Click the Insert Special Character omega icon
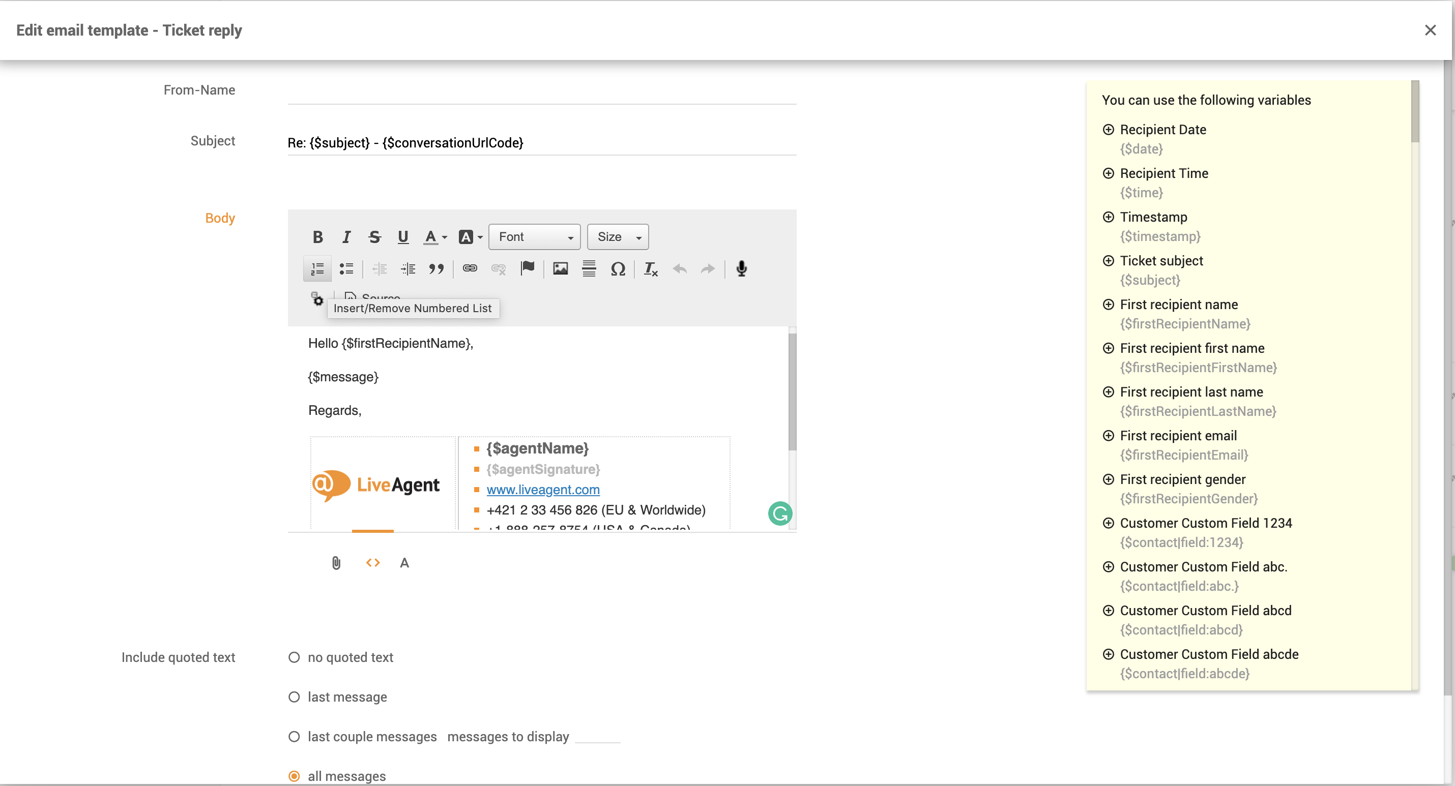The width and height of the screenshot is (1455, 786). tap(619, 269)
